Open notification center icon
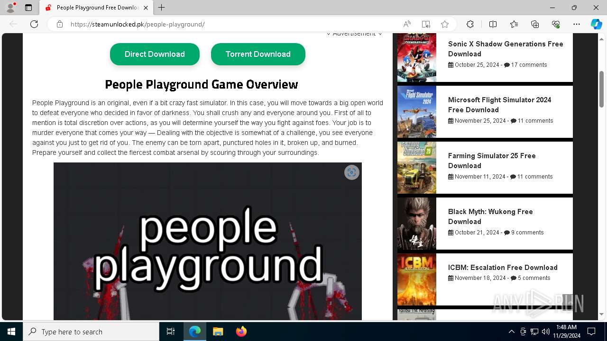 [591, 332]
